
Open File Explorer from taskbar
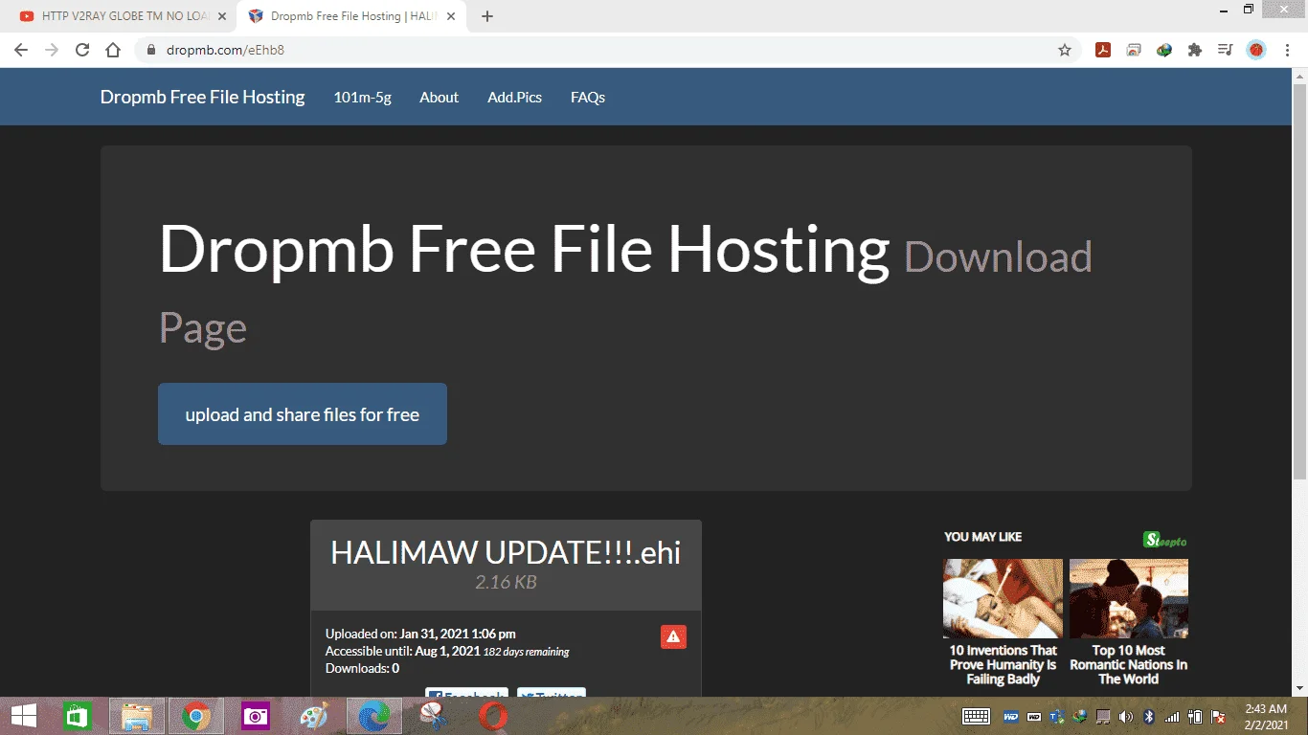(137, 716)
